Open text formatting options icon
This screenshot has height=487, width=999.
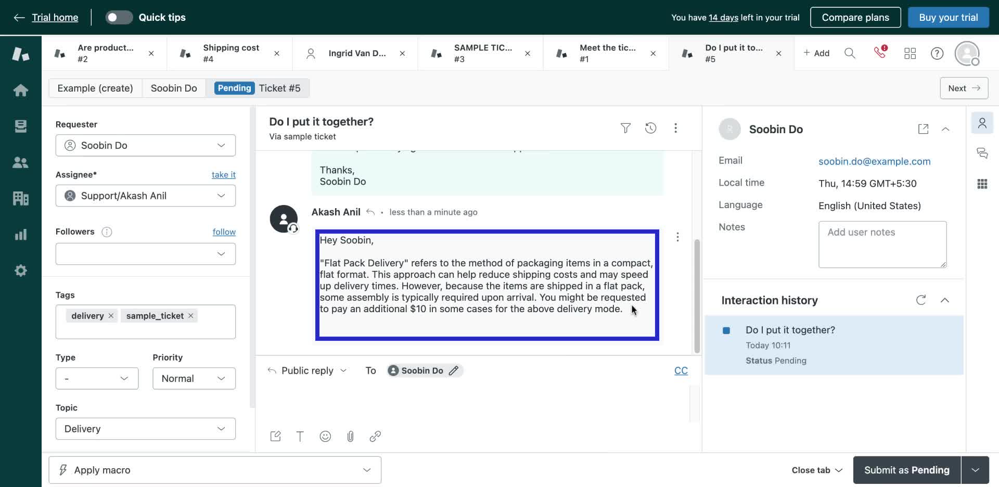pos(300,437)
